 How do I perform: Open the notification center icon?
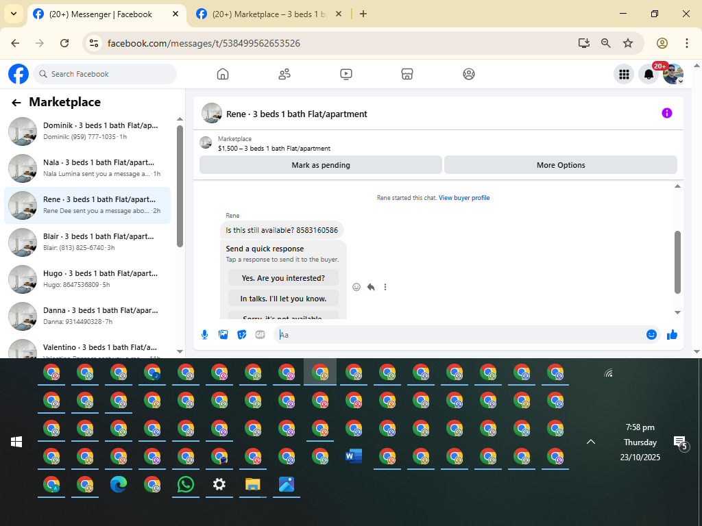[x=681, y=443]
